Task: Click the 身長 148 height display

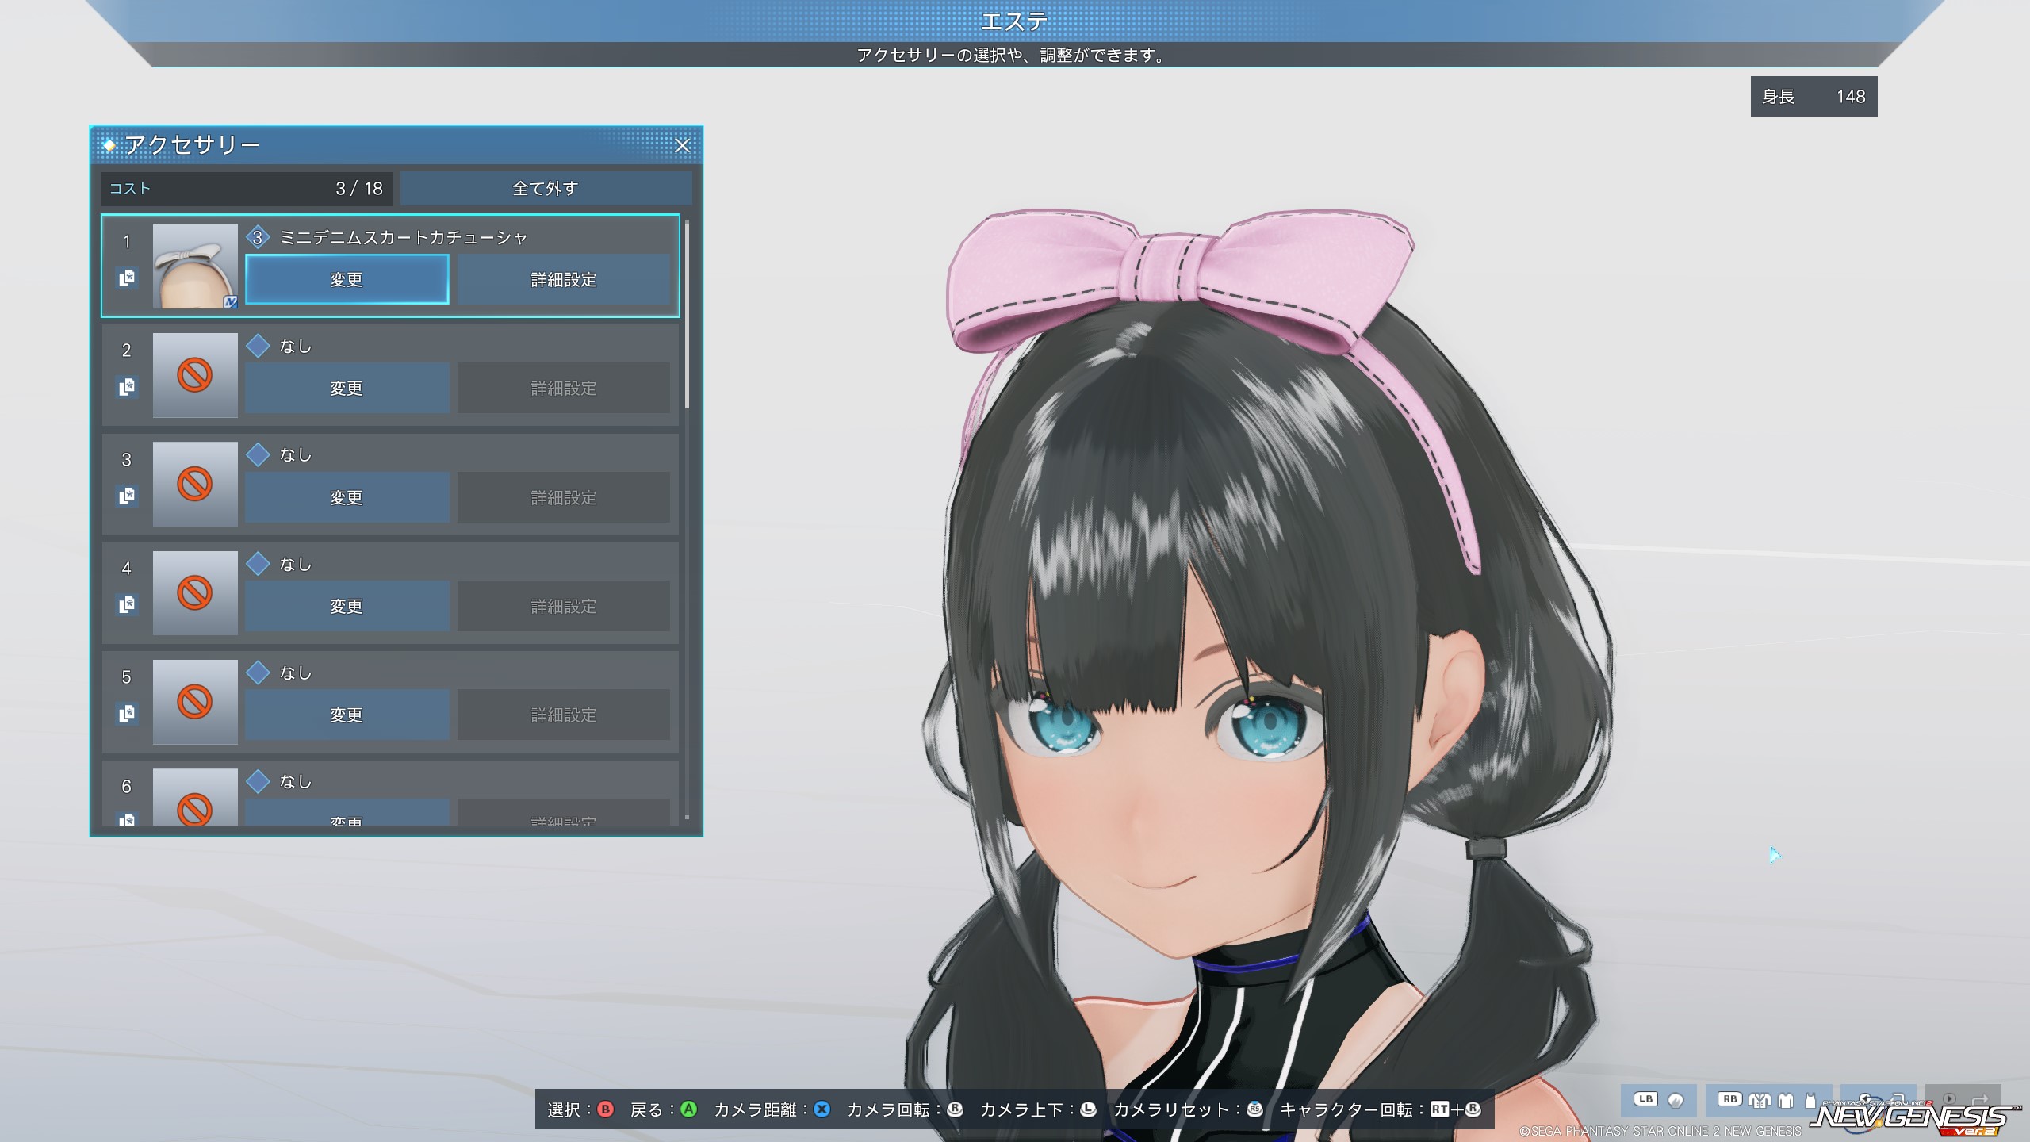Action: 1813,97
